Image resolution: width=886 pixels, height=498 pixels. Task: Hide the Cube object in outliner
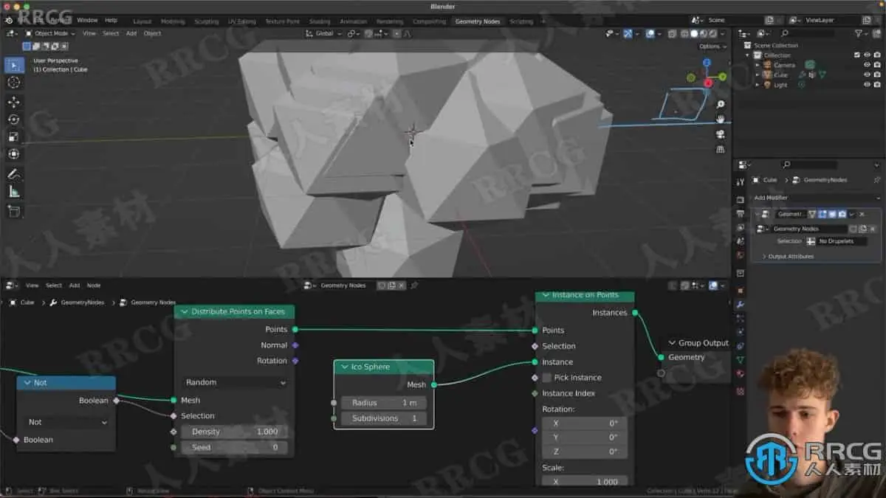(867, 75)
